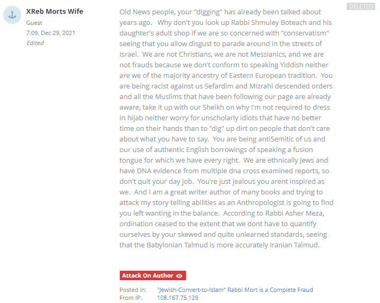Select the Attack On Author tag
380x303 pixels.
pos(148,275)
